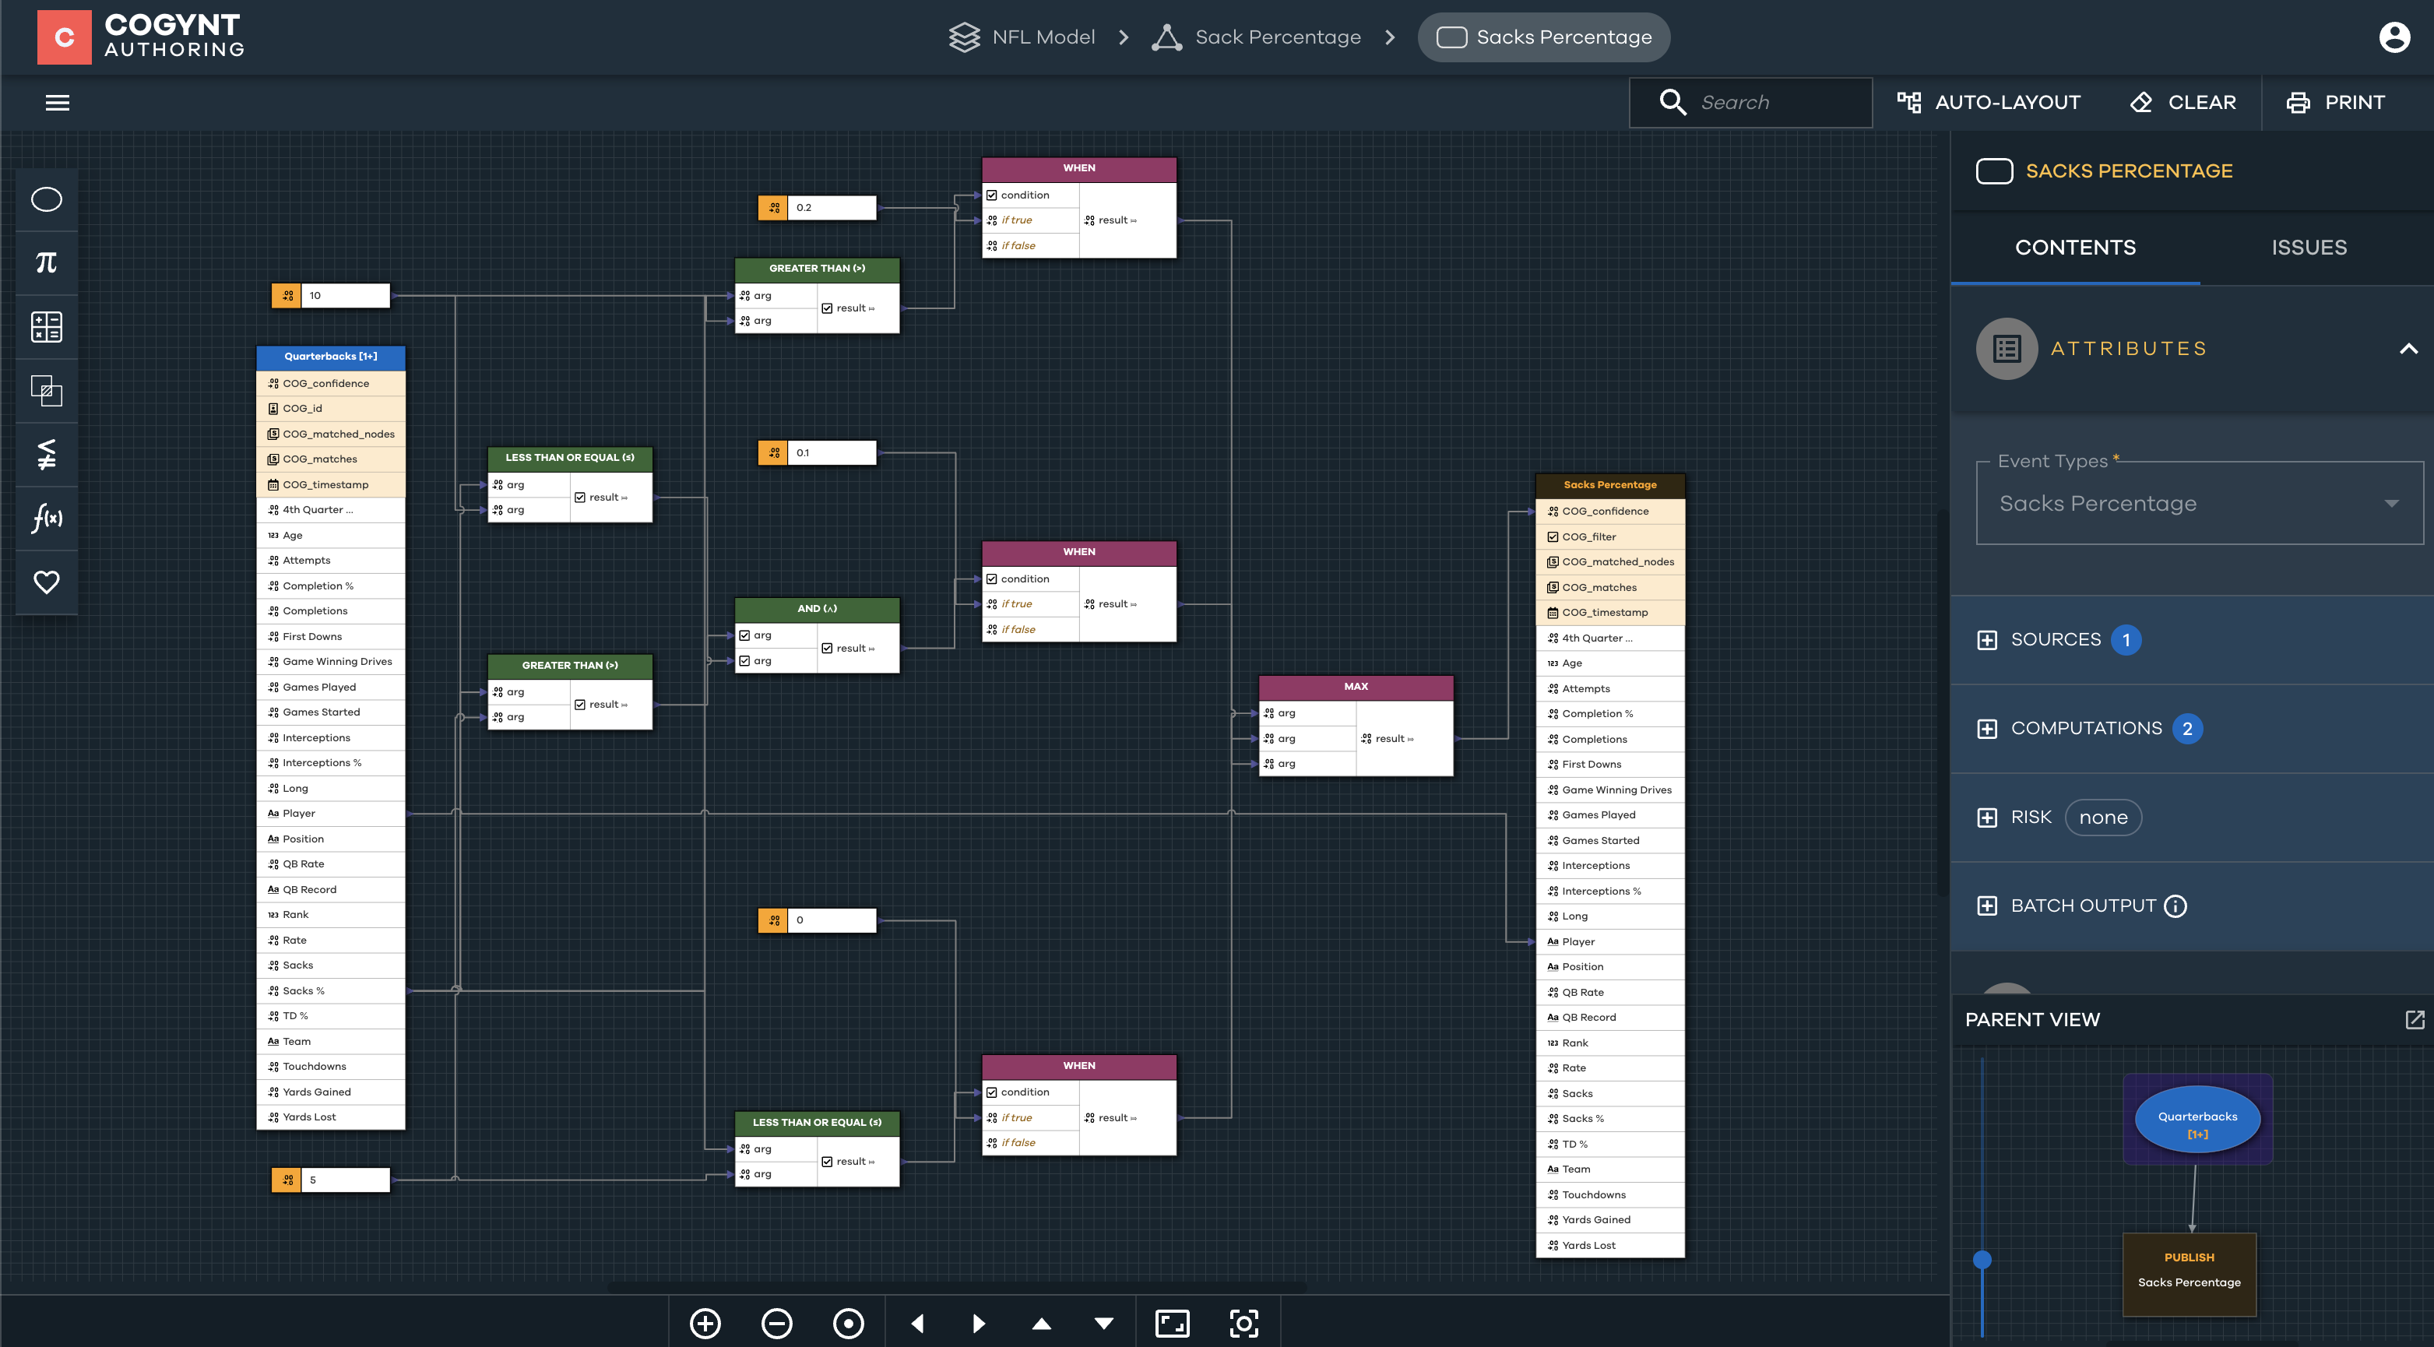
Task: Select the comparison operators tool icon
Action: click(x=46, y=455)
